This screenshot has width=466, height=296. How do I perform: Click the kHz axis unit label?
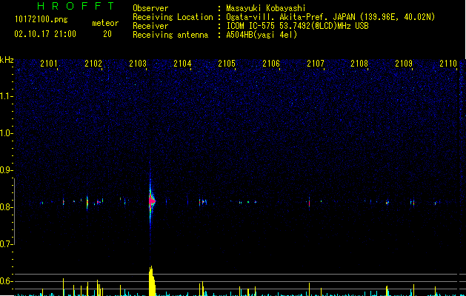pos(7,60)
